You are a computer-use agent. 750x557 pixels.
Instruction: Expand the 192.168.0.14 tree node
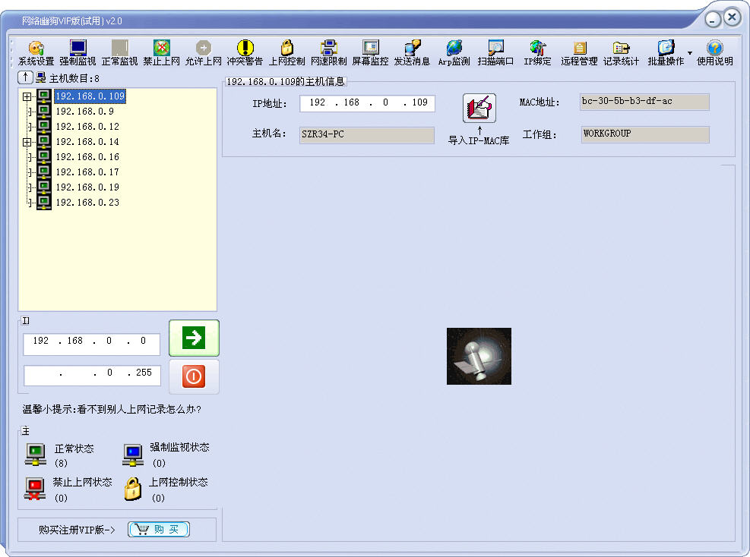tap(27, 142)
